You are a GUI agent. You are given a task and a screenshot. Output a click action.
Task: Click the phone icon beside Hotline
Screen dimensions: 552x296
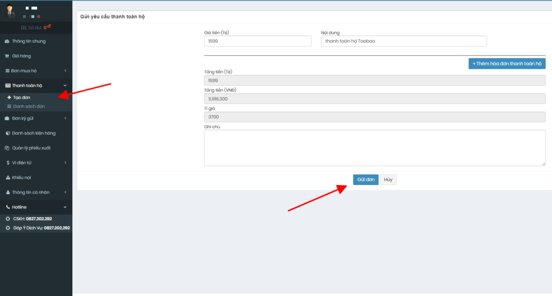(8, 207)
